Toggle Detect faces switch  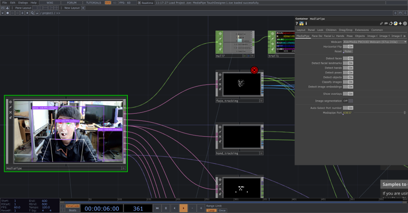[348, 58]
